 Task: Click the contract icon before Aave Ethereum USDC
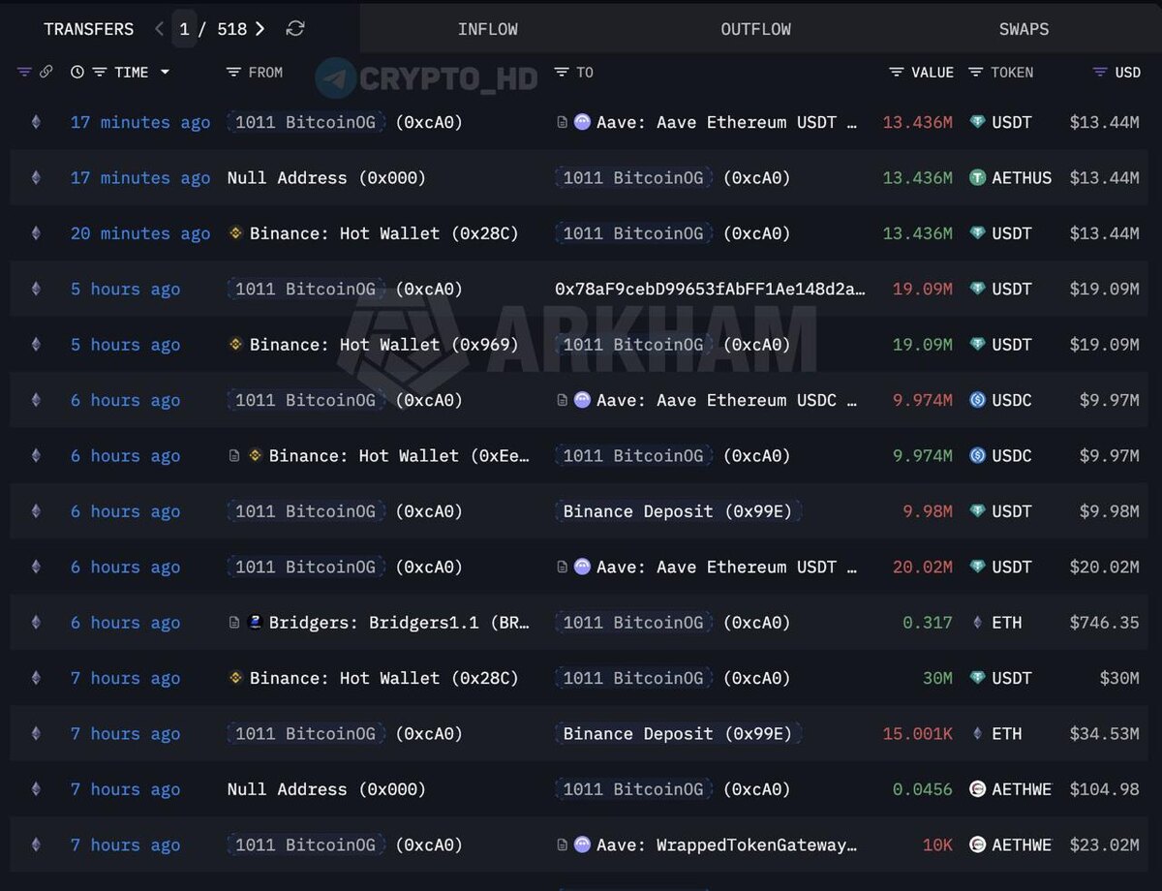562,400
